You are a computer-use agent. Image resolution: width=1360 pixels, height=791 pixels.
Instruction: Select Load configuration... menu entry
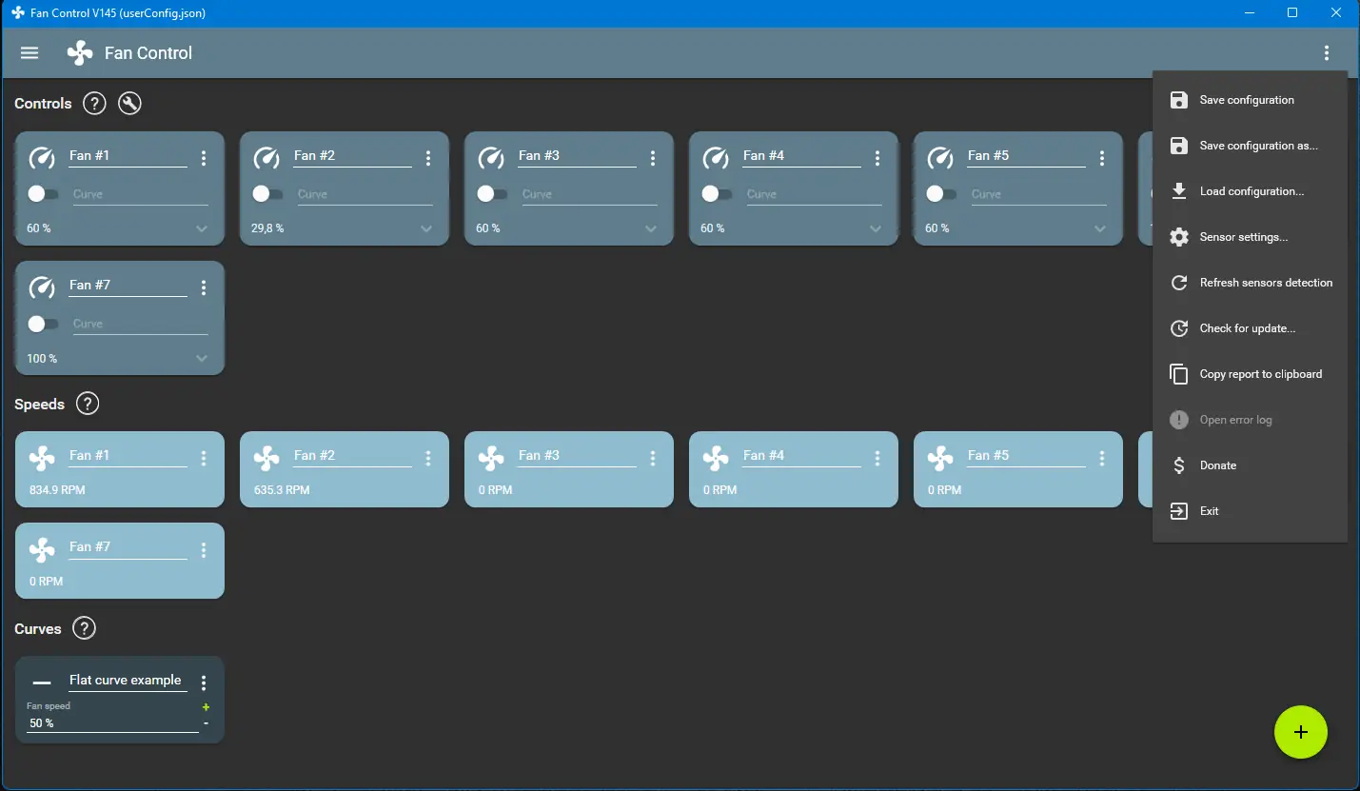[1250, 191]
